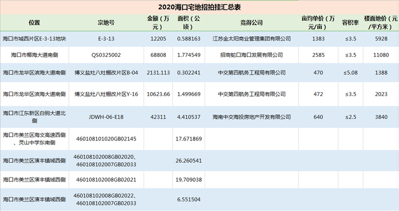Screen dimensions: 399x211
Task: Click the QS0325002 parcel number cell
Action: pyautogui.click(x=106, y=55)
